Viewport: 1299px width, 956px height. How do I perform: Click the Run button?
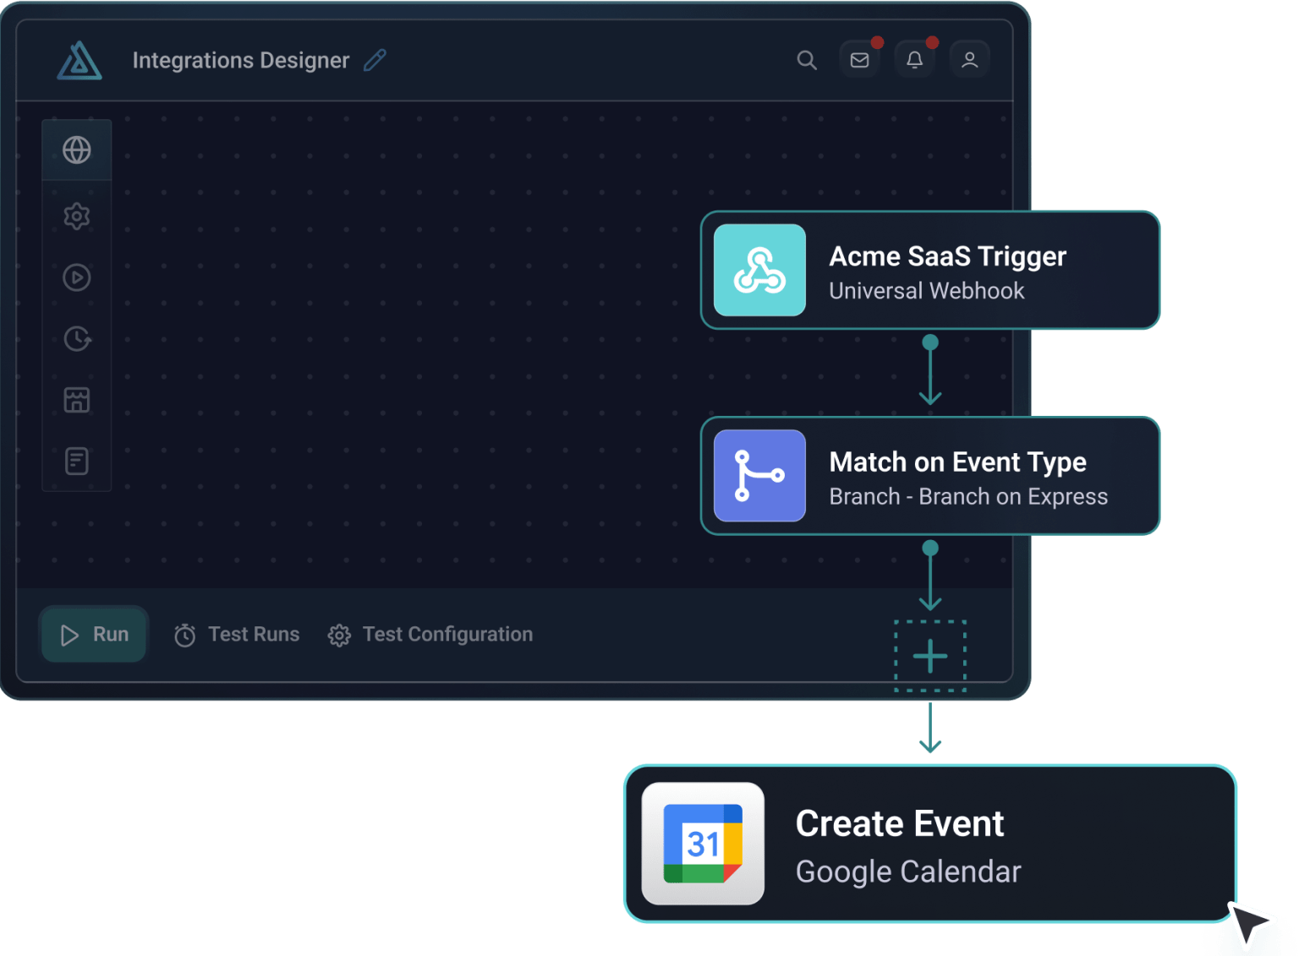pos(94,634)
